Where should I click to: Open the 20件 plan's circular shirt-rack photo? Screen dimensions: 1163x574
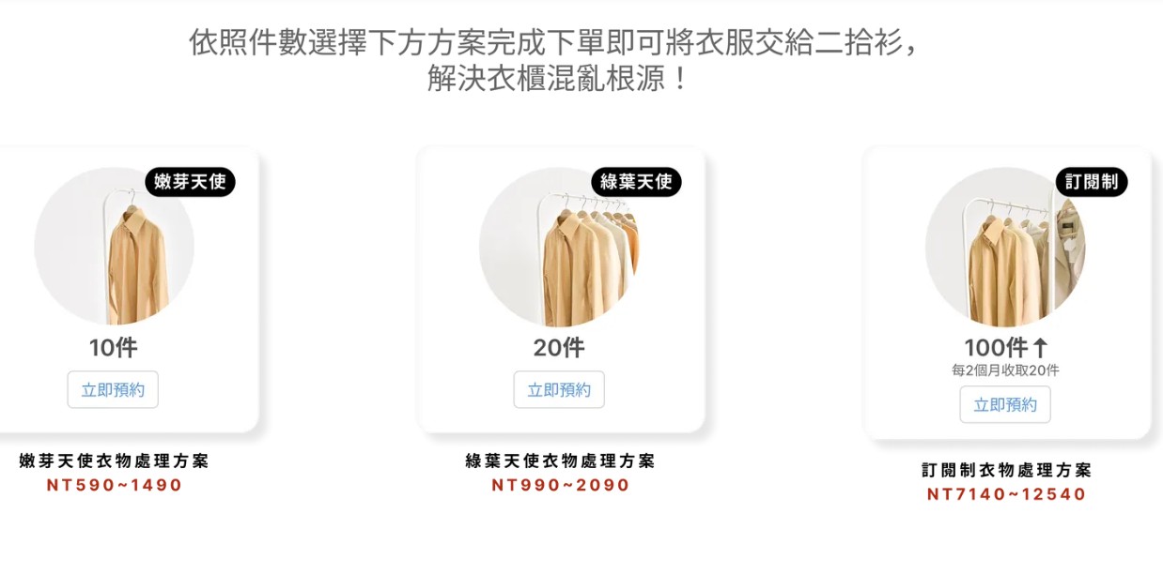(x=559, y=248)
